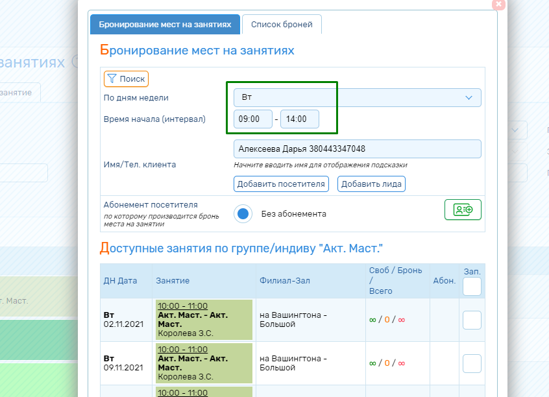
Task: Click the Добавить лида button
Action: (371, 184)
